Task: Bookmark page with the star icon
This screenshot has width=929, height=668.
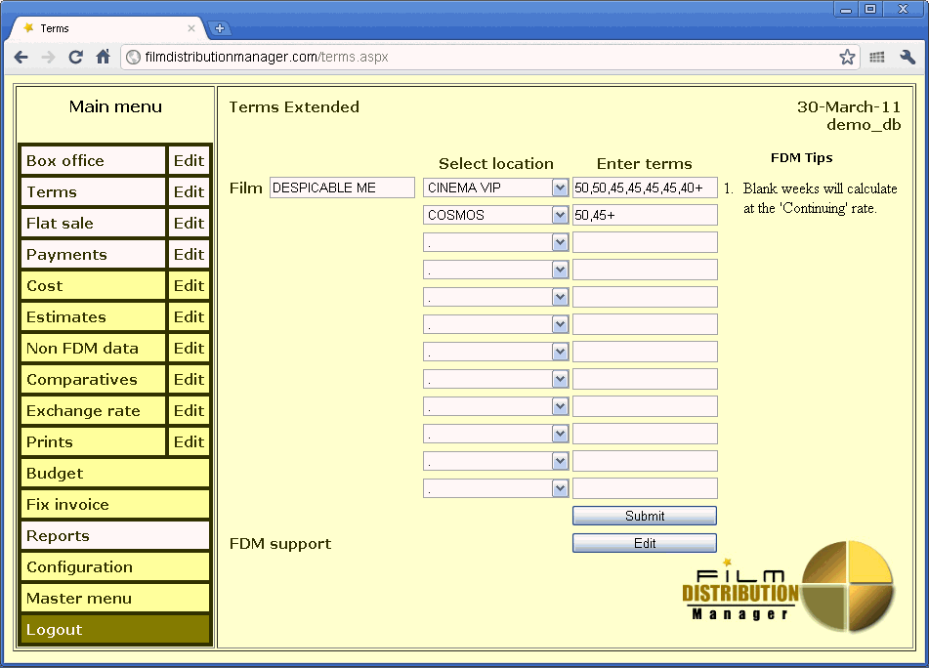Action: 847,58
